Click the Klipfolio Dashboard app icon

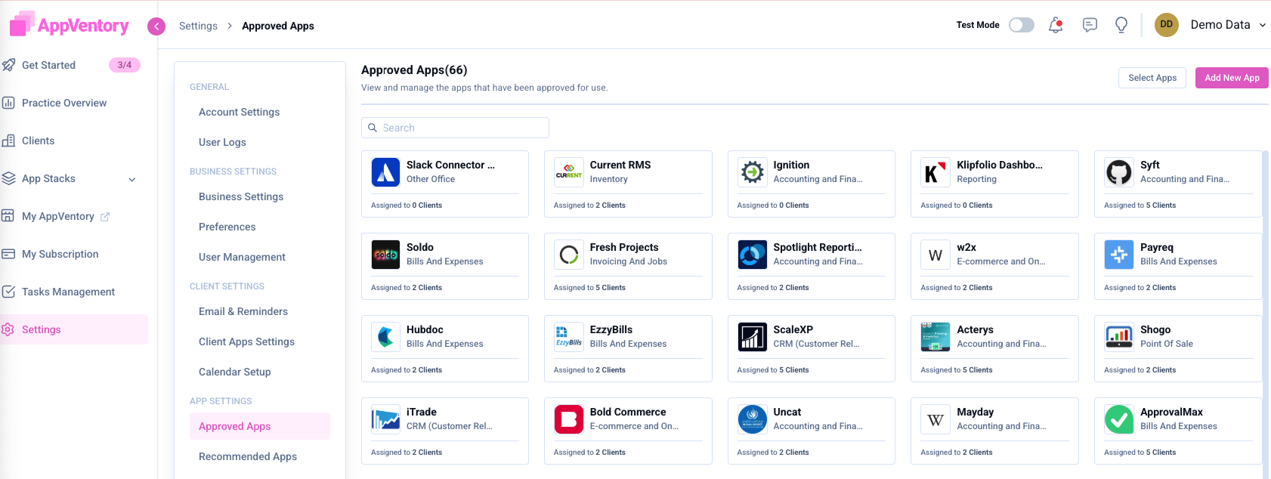(x=935, y=172)
